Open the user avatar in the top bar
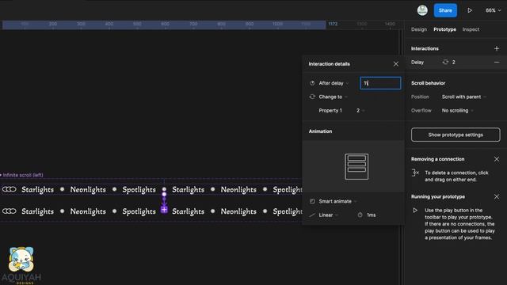This screenshot has width=507, height=285. 422,10
